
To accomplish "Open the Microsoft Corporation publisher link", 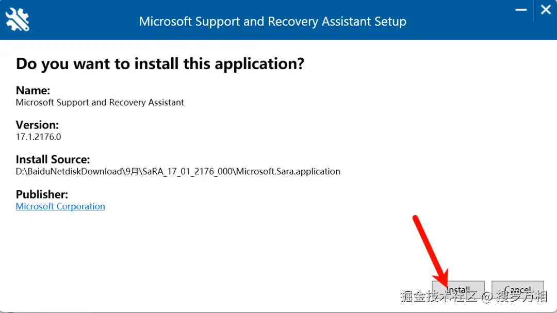I will coord(60,206).
